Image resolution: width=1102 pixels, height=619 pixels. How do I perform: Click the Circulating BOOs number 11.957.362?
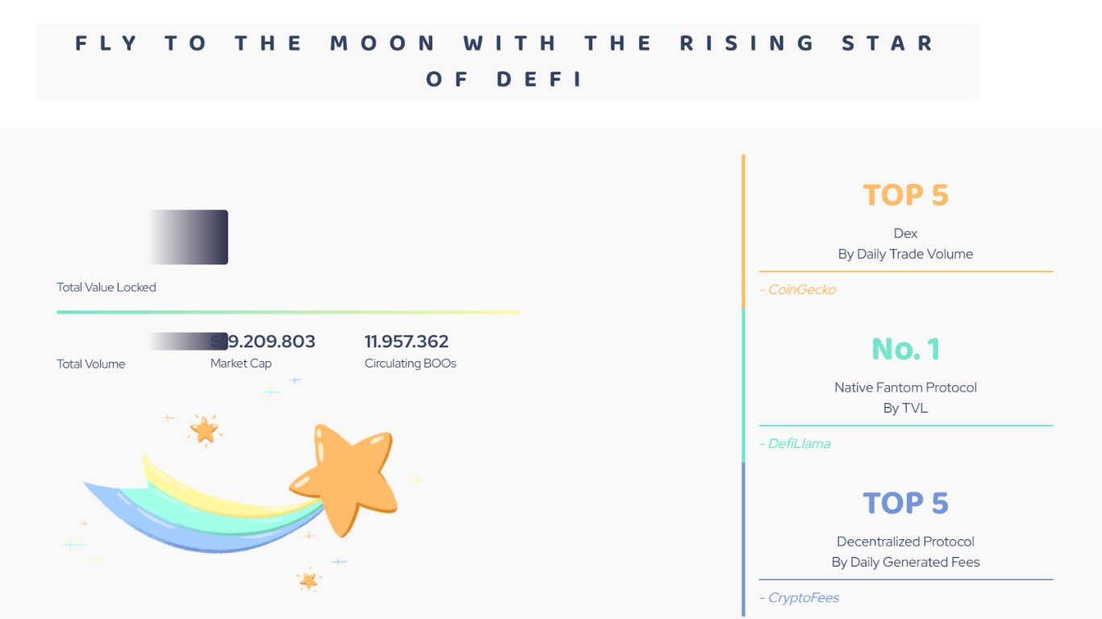point(407,342)
